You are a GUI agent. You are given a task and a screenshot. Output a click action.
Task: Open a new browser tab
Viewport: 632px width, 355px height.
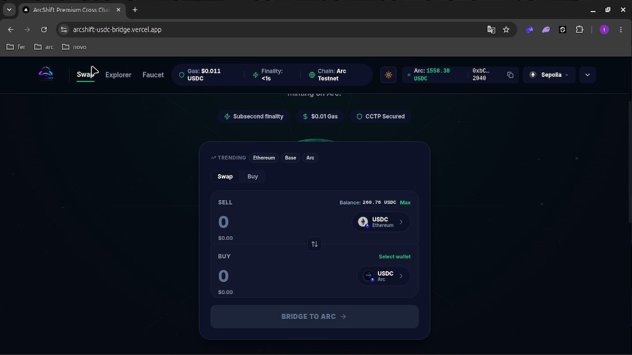tap(135, 10)
